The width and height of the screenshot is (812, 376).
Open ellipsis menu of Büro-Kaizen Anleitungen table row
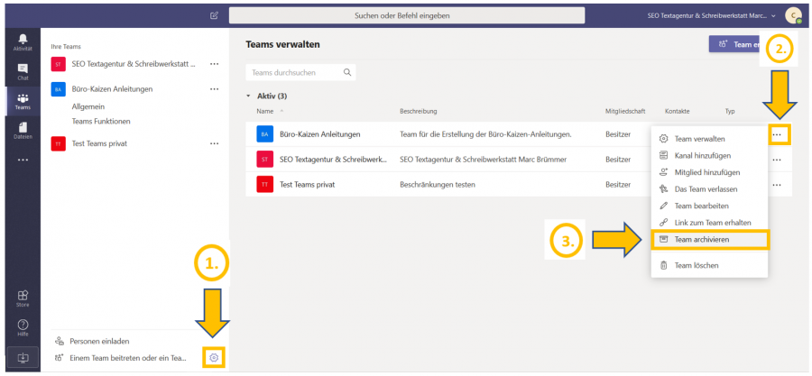tap(777, 134)
